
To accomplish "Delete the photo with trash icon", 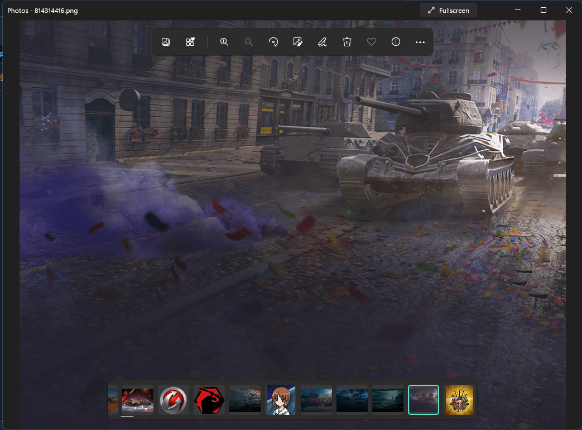I will (x=347, y=42).
